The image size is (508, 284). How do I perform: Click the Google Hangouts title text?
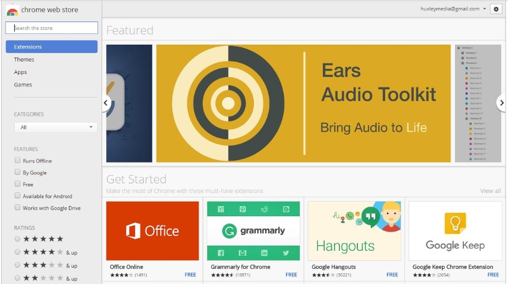334,267
